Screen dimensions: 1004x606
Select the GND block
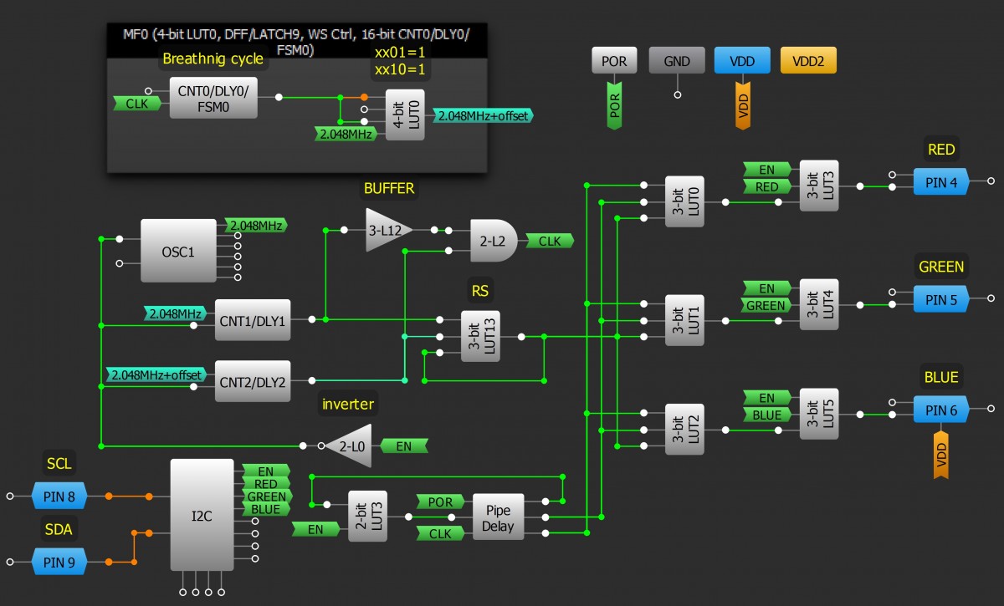point(677,61)
